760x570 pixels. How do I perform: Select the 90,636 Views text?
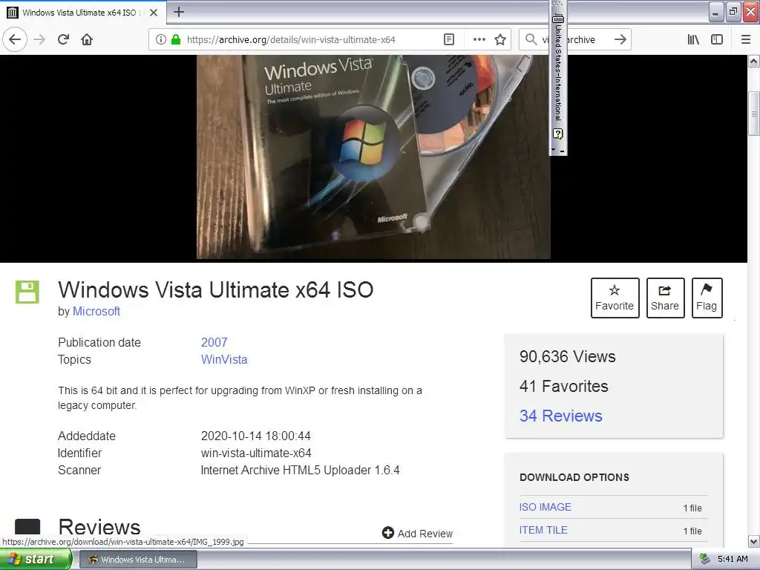[568, 357]
